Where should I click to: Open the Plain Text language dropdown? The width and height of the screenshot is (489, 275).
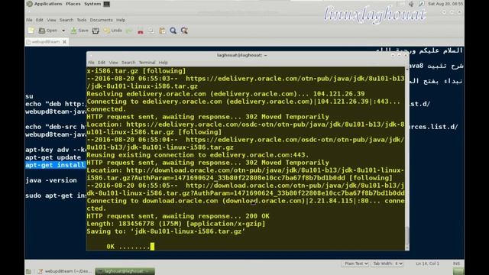pos(355,264)
